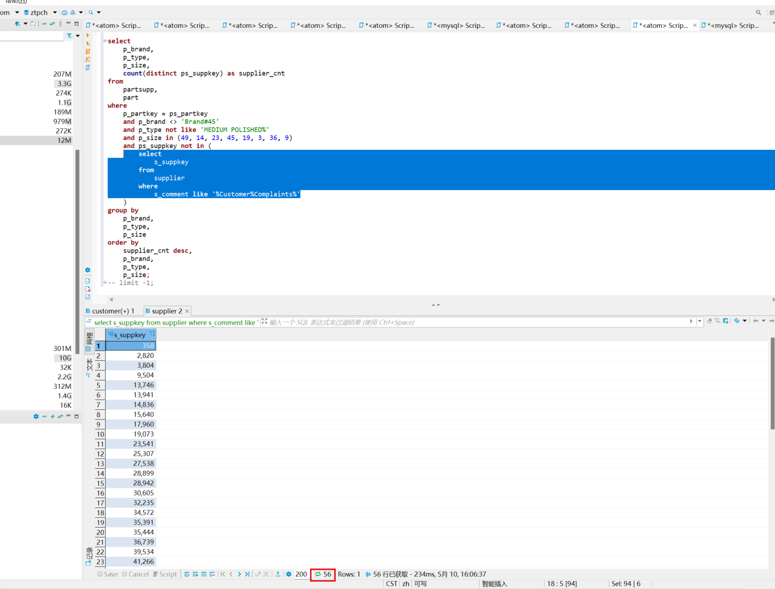Image resolution: width=775 pixels, height=589 pixels.
Task: Open the s_suppkey column filter arrows
Action: [152, 334]
